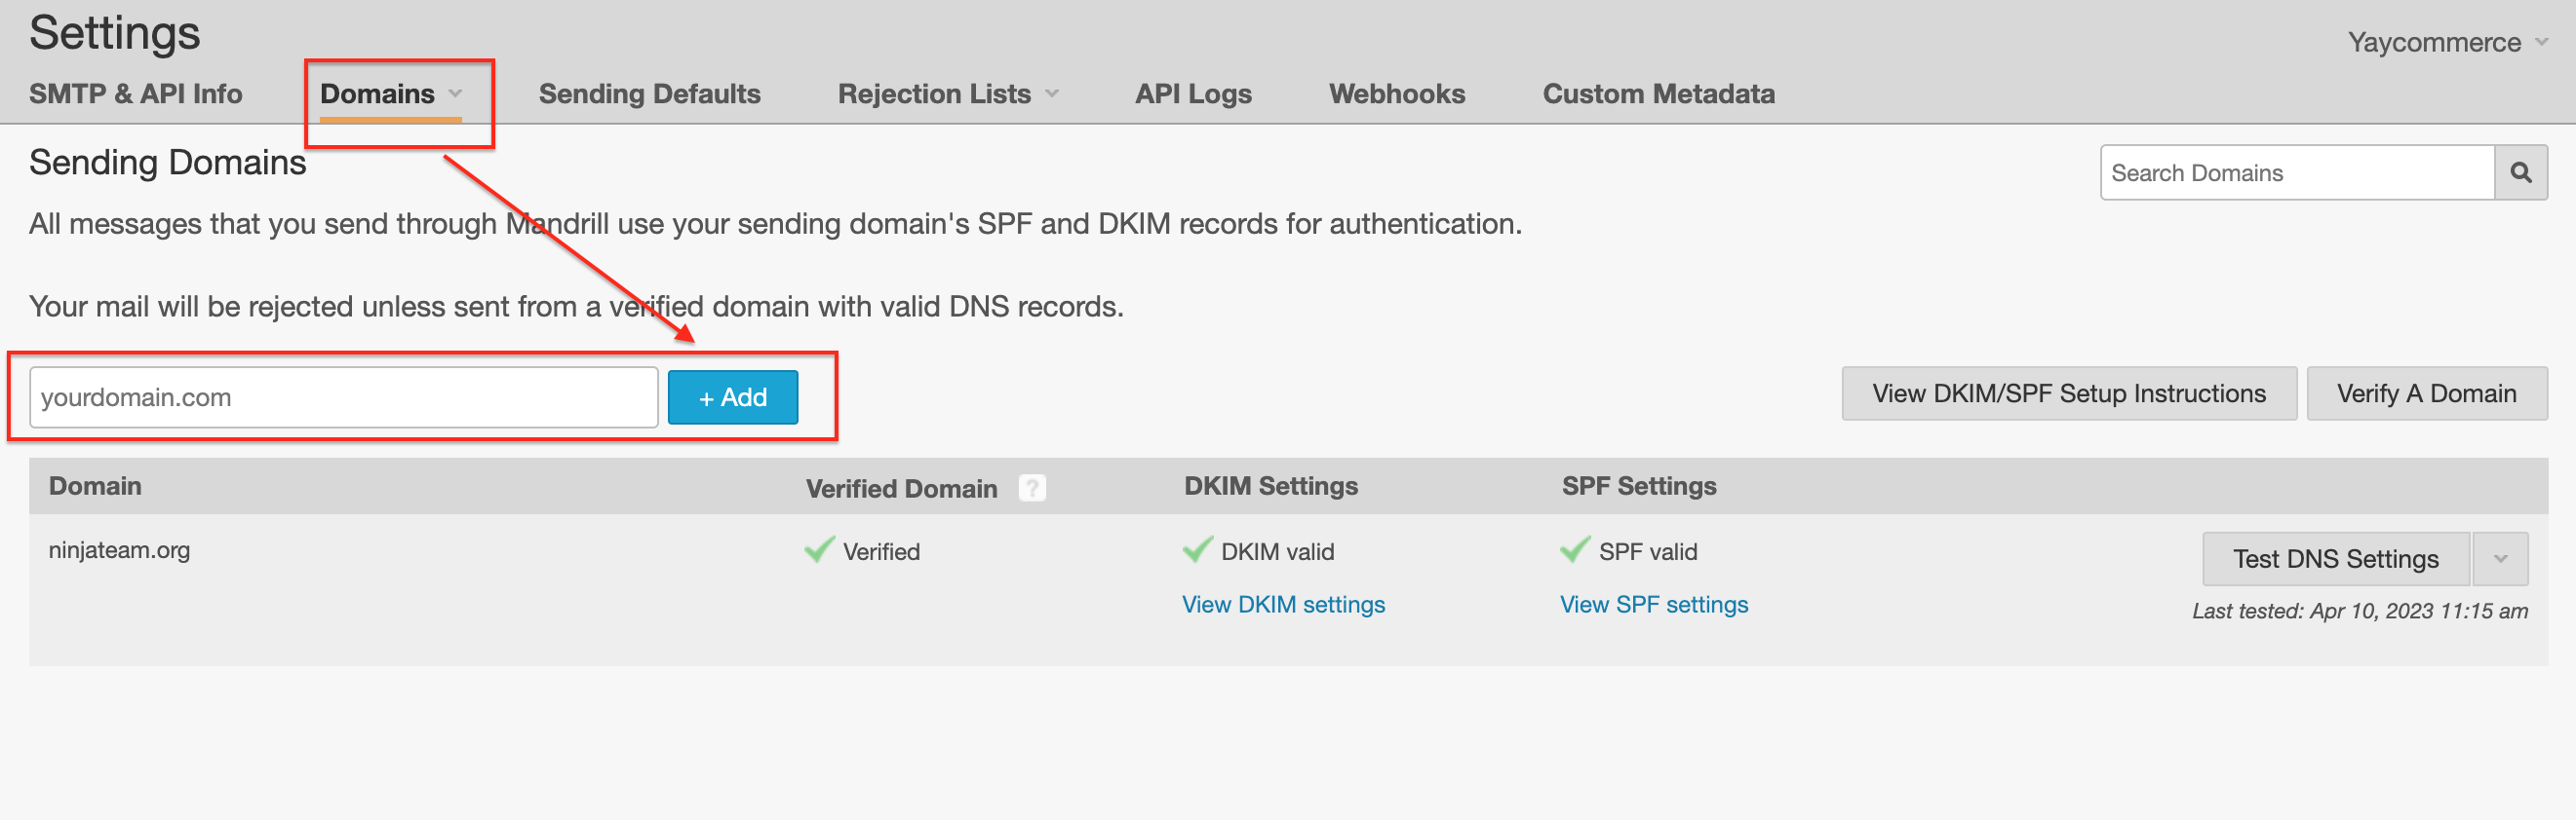Click the Verified Domain help question icon
The width and height of the screenshot is (2576, 820).
coord(1031,487)
